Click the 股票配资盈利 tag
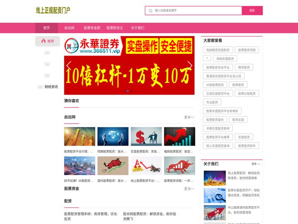 coord(215,120)
